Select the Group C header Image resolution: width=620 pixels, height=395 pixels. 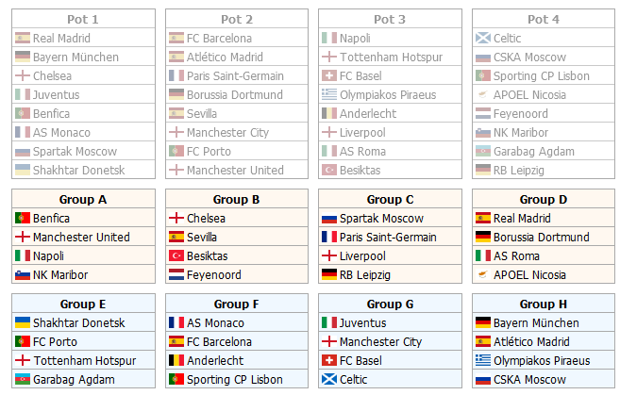tap(390, 199)
